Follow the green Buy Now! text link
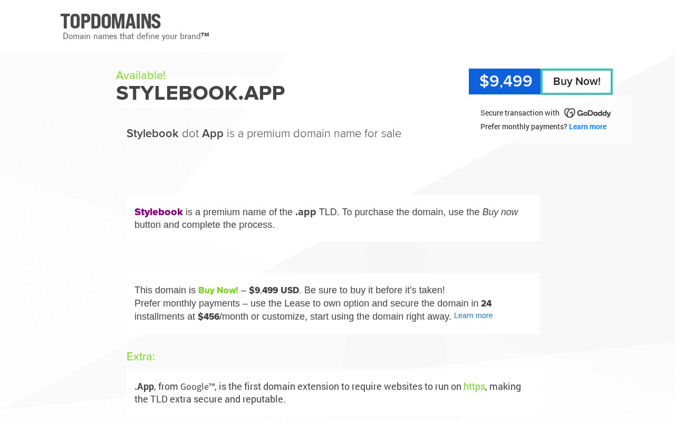The width and height of the screenshot is (675, 422). [218, 290]
